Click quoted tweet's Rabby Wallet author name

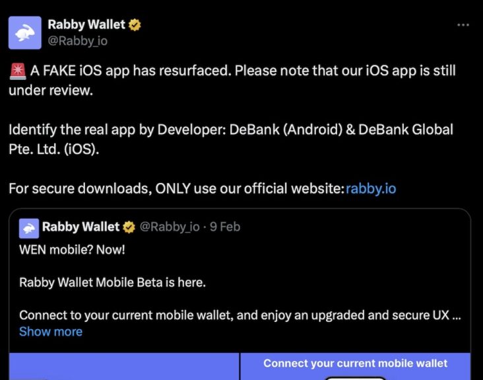(80, 227)
